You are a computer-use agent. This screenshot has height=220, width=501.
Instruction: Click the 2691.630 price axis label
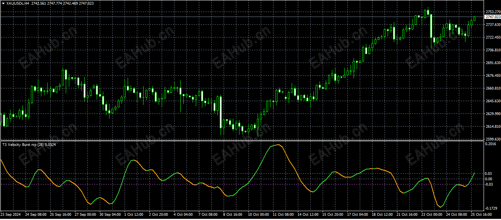[x=492, y=63]
